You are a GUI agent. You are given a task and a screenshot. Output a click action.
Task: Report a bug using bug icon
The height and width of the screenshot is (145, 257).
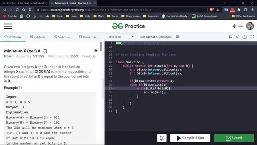[96, 50]
